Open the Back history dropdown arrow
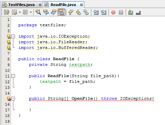165x125 pixels. point(20,12)
